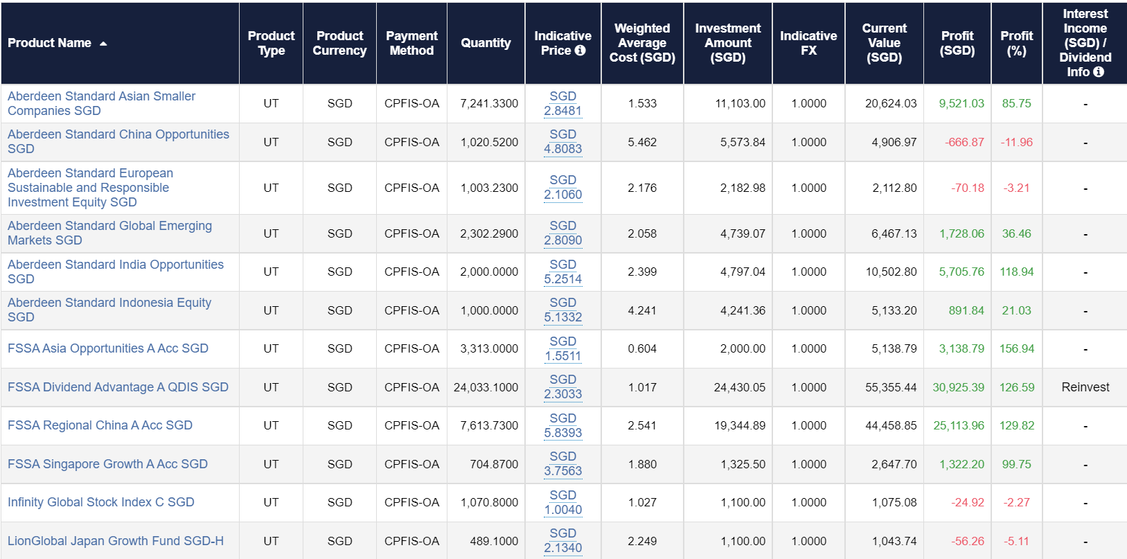Click indicative price SGD 4.8083

point(562,141)
